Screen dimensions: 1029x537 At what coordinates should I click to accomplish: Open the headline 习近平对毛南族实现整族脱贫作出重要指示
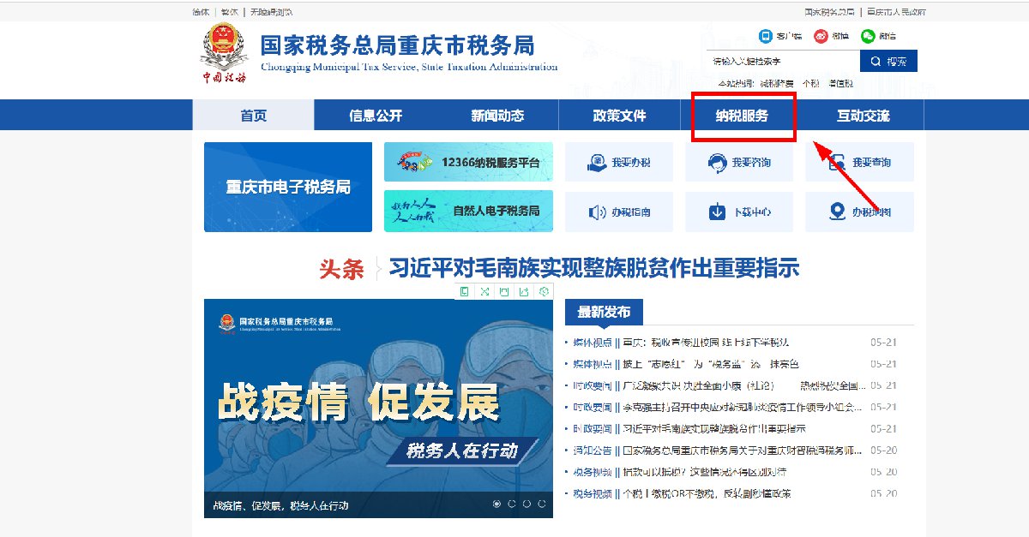pos(594,268)
